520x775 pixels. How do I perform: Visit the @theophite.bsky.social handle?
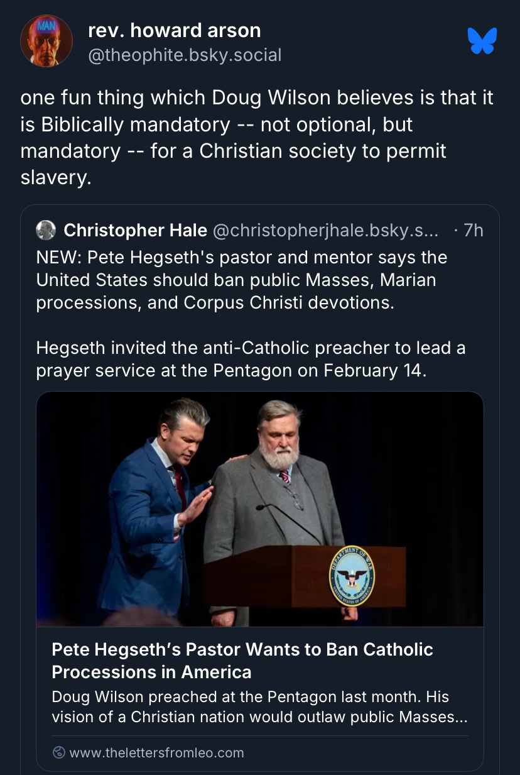pyautogui.click(x=185, y=55)
